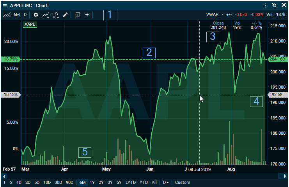Screen dimensions: 289x187
Task: Open the chart type line icon
Action: [x=7, y=15]
